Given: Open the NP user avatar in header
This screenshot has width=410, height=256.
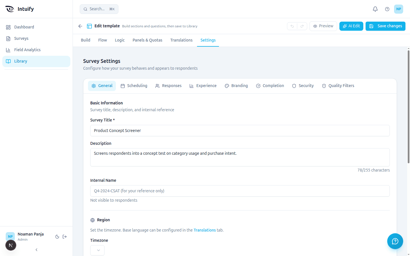Looking at the screenshot, I should coord(399,9).
